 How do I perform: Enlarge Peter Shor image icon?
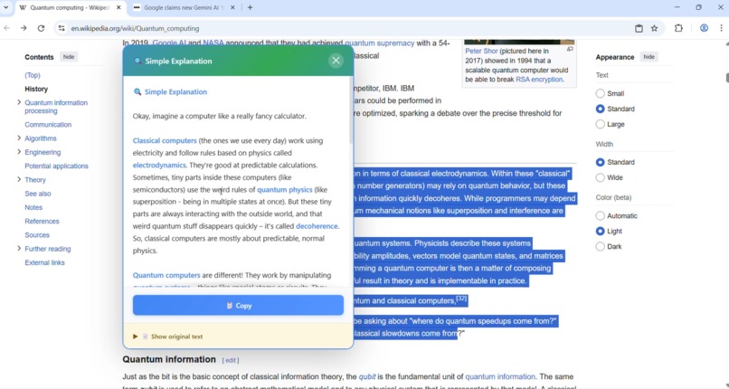point(570,49)
